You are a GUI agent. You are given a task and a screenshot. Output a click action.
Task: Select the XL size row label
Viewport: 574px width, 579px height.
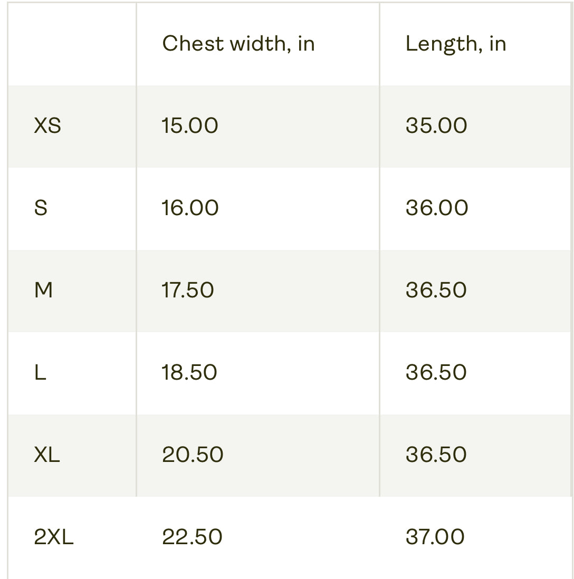point(47,455)
